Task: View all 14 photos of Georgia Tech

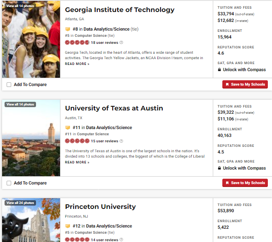Action: 20,6
